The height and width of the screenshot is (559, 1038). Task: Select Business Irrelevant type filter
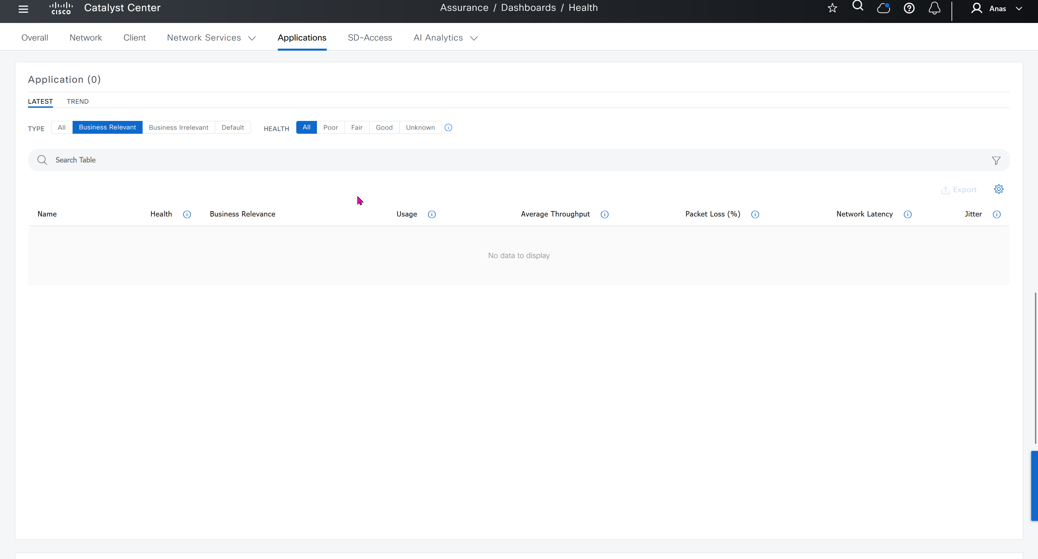(178, 127)
